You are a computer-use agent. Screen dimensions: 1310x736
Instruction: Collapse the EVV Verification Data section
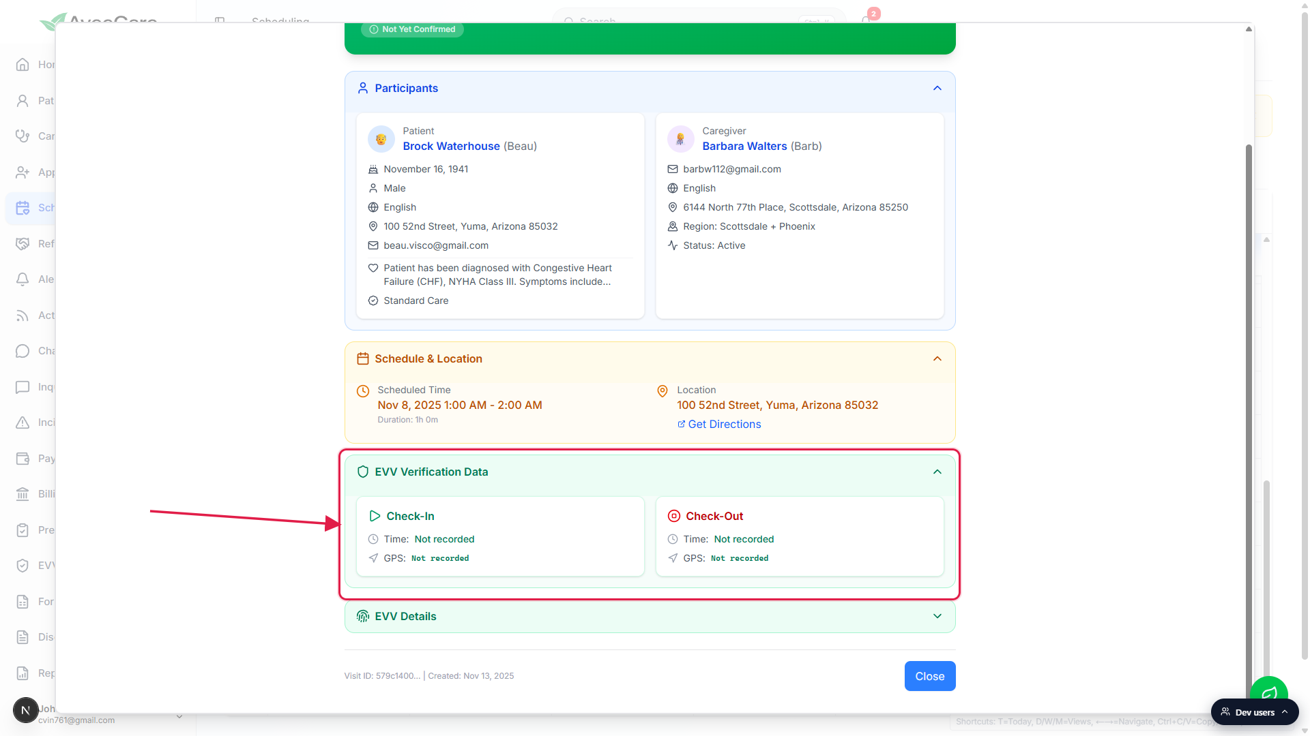937,472
